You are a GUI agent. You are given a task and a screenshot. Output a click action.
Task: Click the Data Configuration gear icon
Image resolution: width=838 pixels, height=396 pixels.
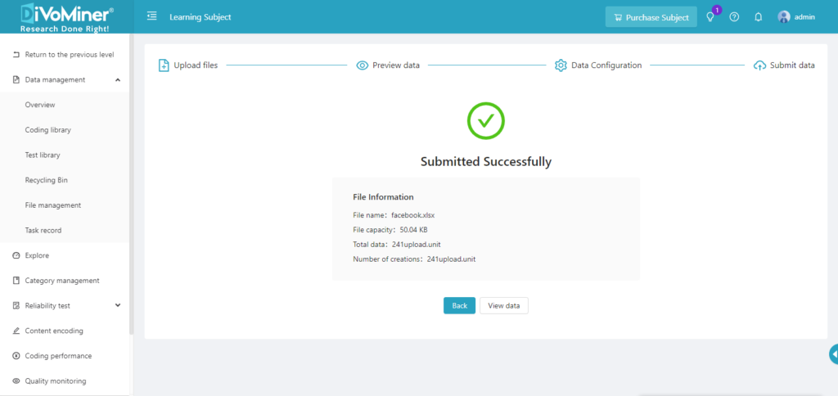pos(561,65)
